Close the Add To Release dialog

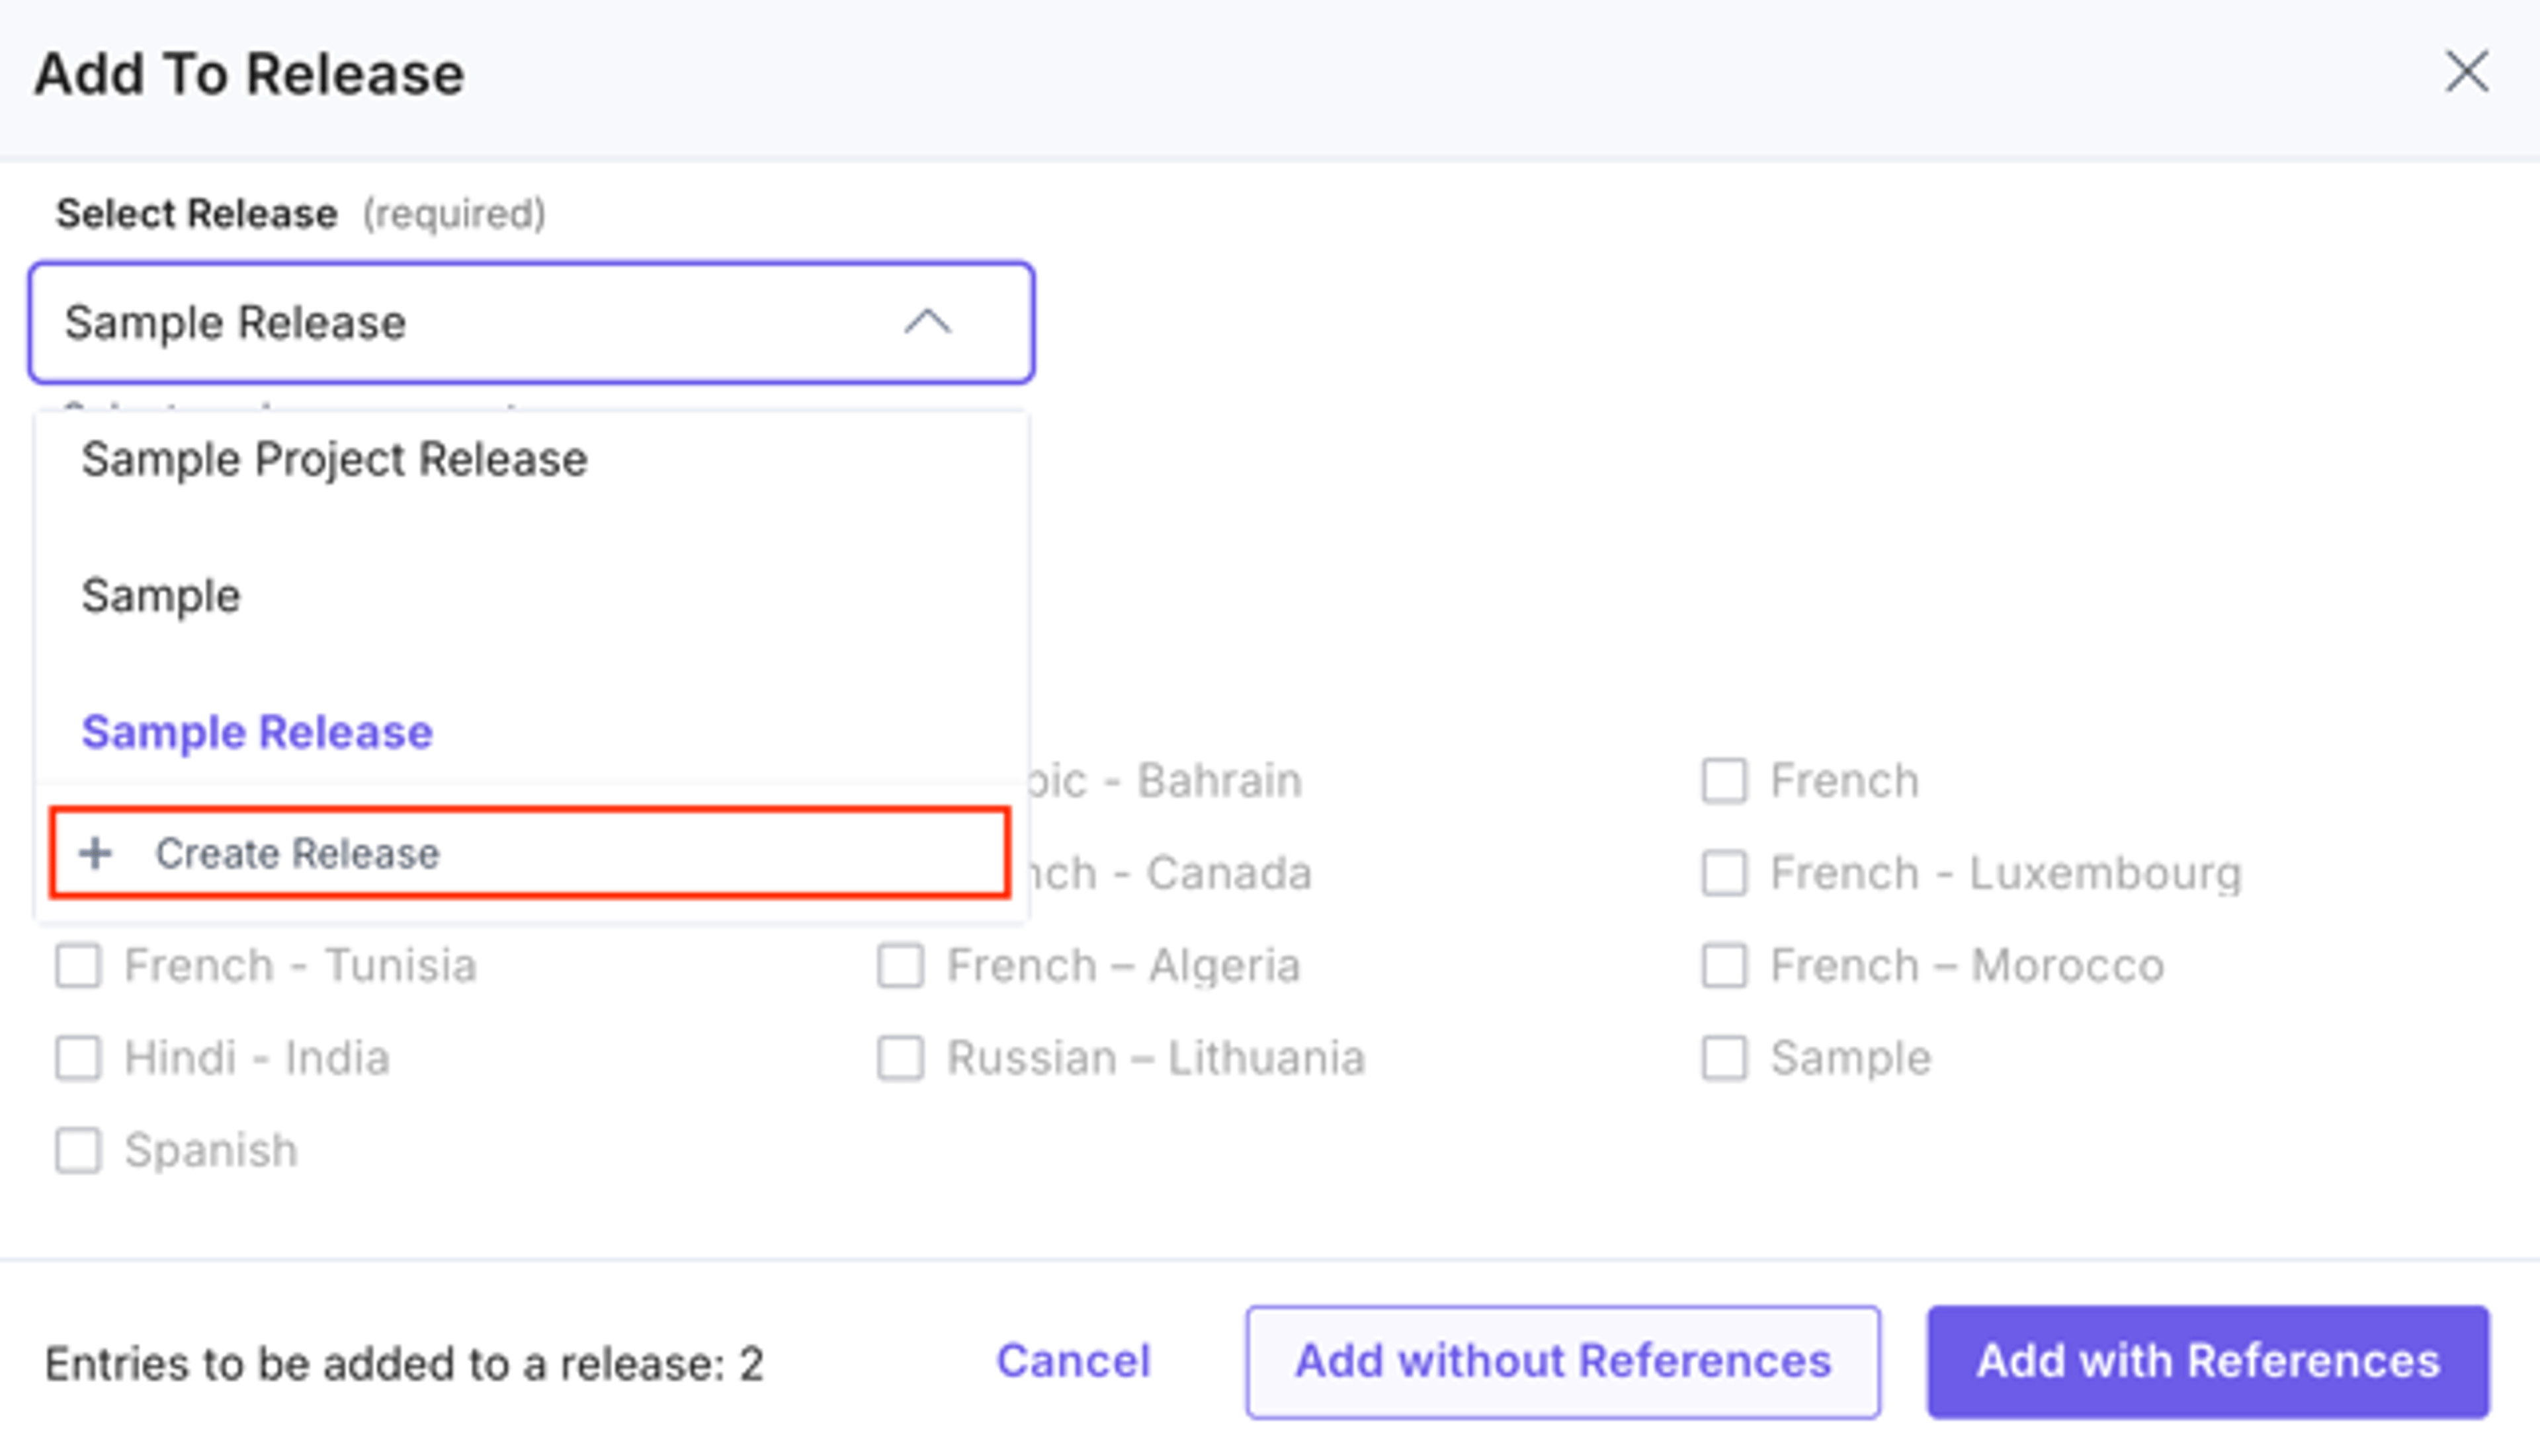click(2467, 72)
